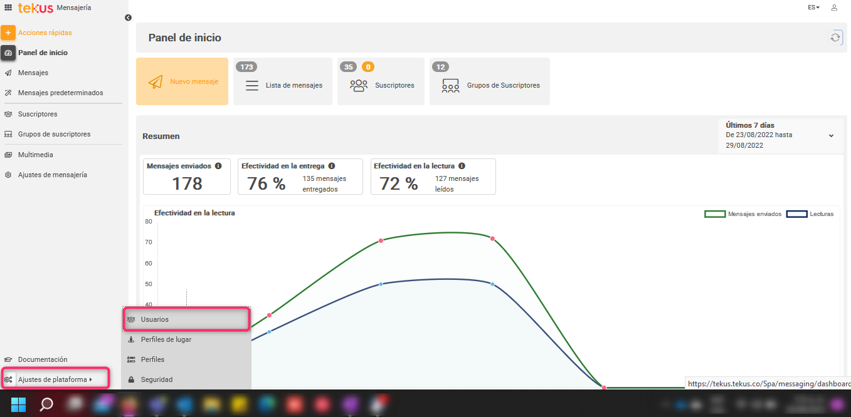
Task: Click the refresh dashboard icon
Action: [x=835, y=38]
